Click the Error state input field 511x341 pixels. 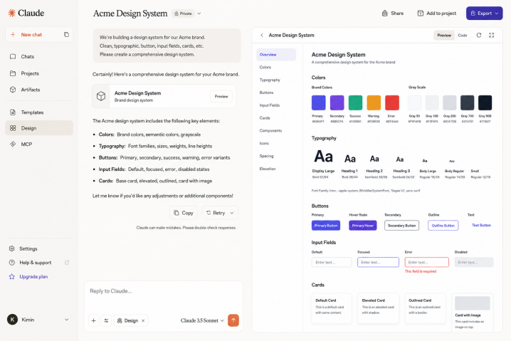[x=426, y=263]
